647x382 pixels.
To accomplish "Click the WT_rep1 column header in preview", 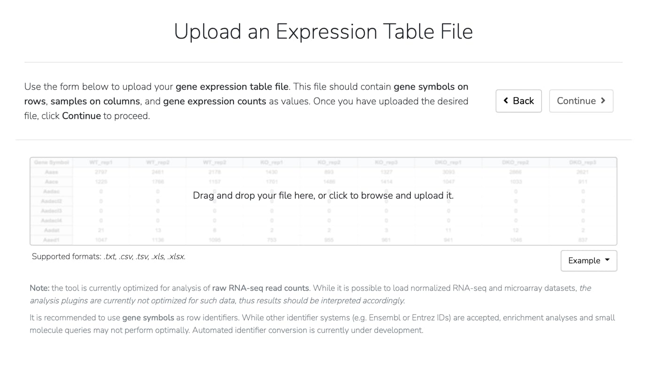I will (101, 162).
